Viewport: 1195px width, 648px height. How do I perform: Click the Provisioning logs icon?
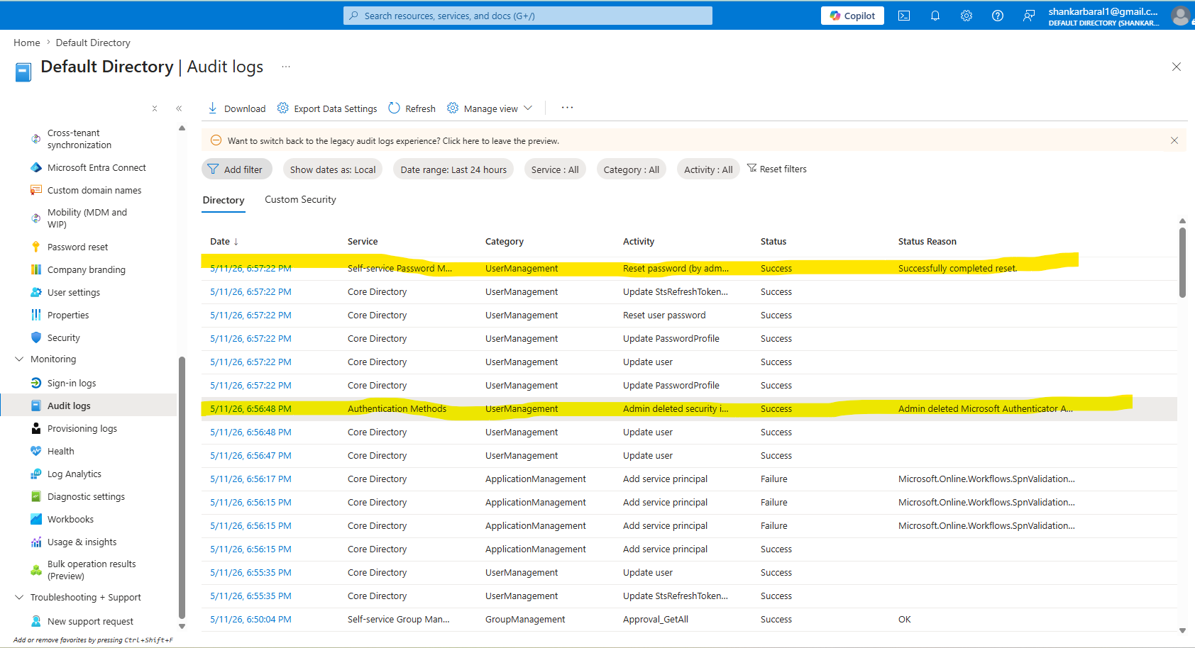[x=36, y=428]
